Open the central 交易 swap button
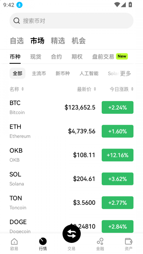 click(71, 234)
